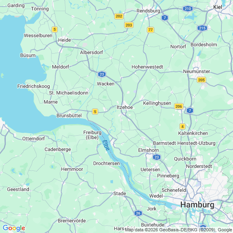The width and height of the screenshot is (233, 233).
Task: Select the Brunsbüttel town label
Action: [x=69, y=115]
